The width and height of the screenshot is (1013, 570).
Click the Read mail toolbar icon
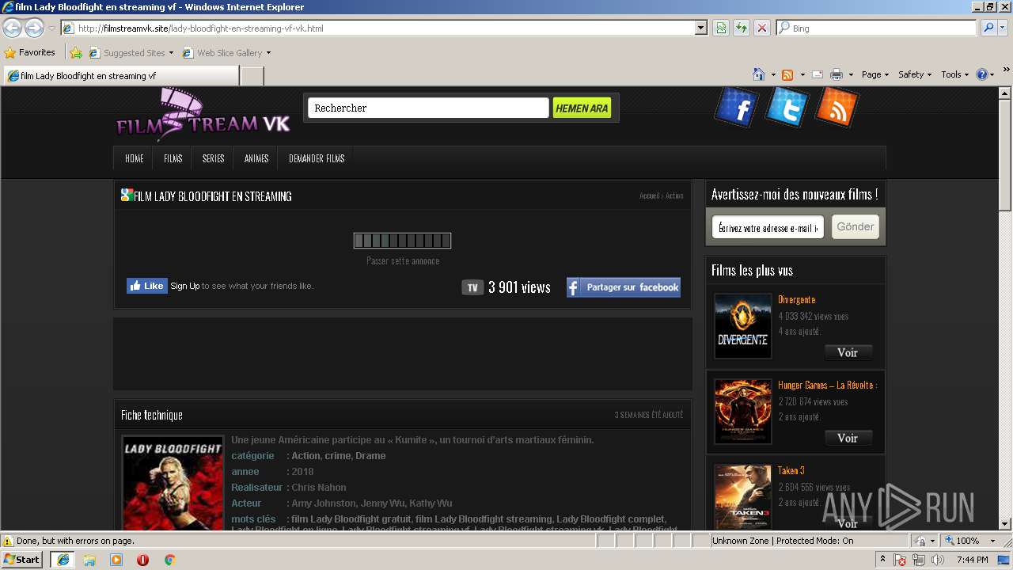click(x=818, y=74)
